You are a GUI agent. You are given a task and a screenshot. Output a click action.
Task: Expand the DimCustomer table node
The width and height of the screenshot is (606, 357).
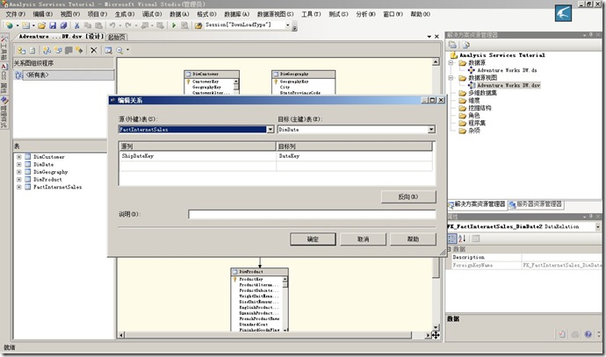coord(19,157)
